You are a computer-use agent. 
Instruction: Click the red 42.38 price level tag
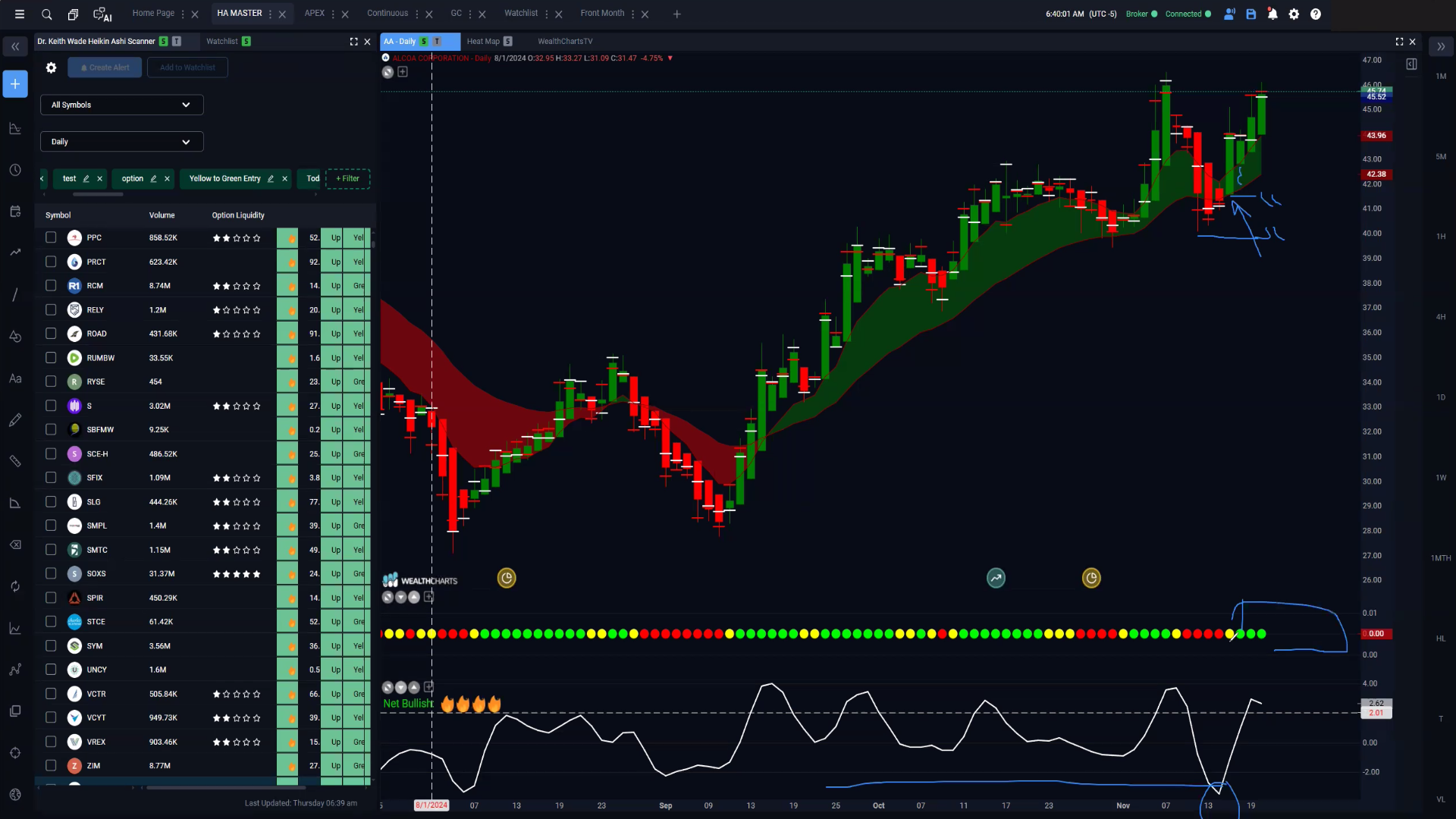(x=1376, y=174)
